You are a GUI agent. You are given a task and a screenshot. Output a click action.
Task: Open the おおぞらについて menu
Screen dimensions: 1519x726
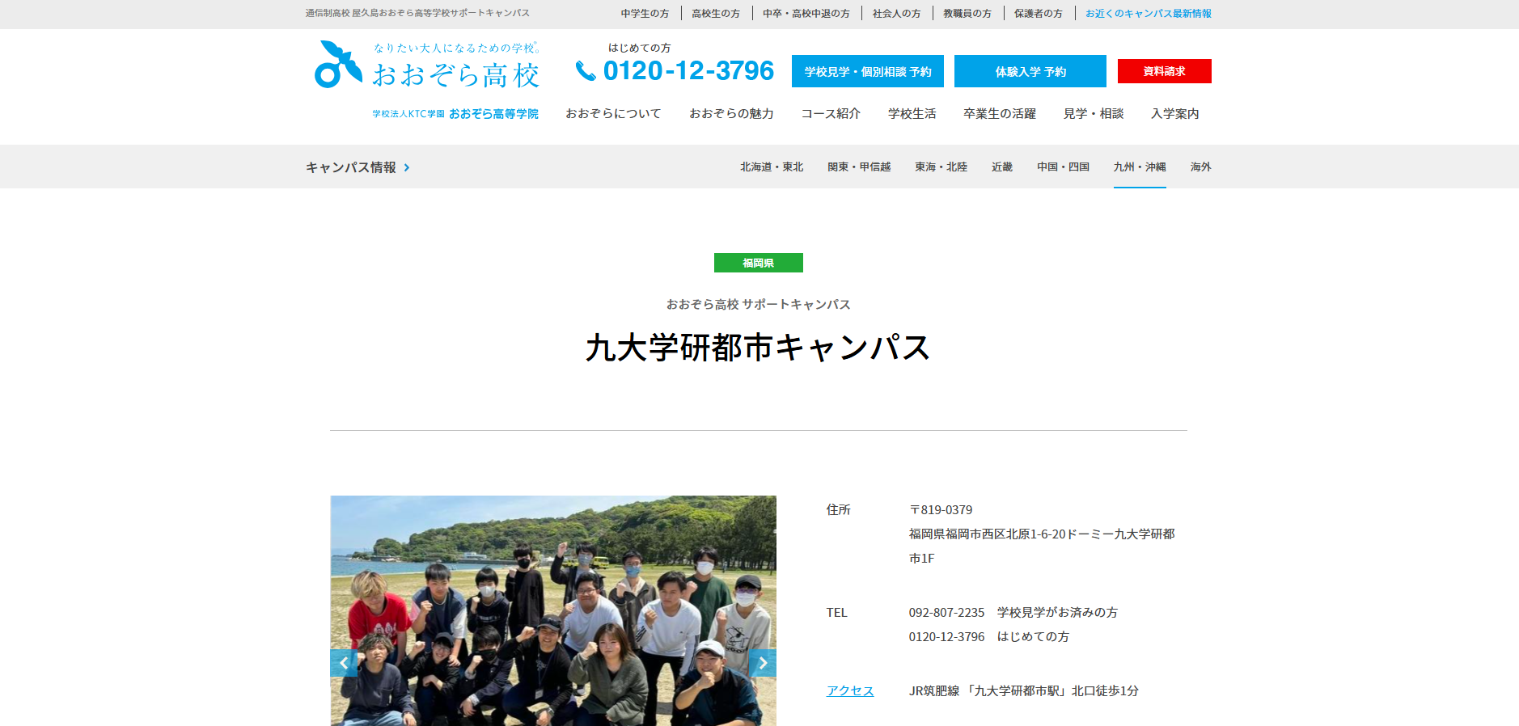[x=613, y=113]
